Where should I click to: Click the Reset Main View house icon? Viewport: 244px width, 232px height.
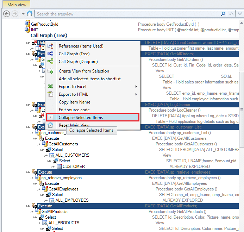click(50, 125)
